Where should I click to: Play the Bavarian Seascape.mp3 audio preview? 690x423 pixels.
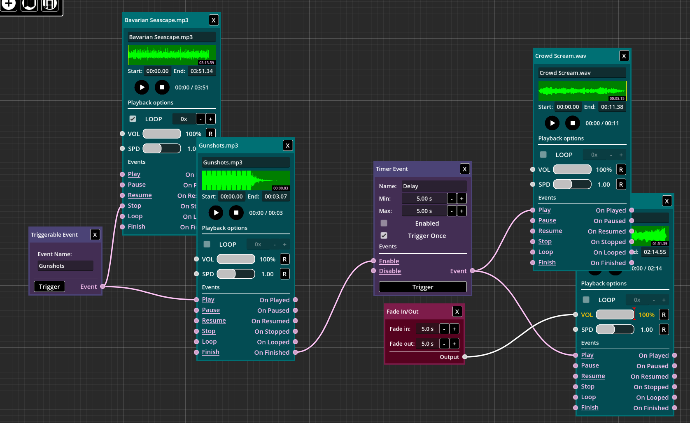142,87
